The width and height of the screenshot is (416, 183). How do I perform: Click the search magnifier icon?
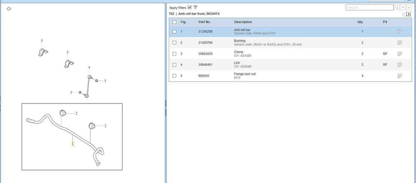point(397,7)
